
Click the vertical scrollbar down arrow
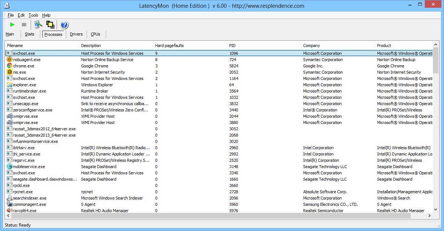click(435, 209)
